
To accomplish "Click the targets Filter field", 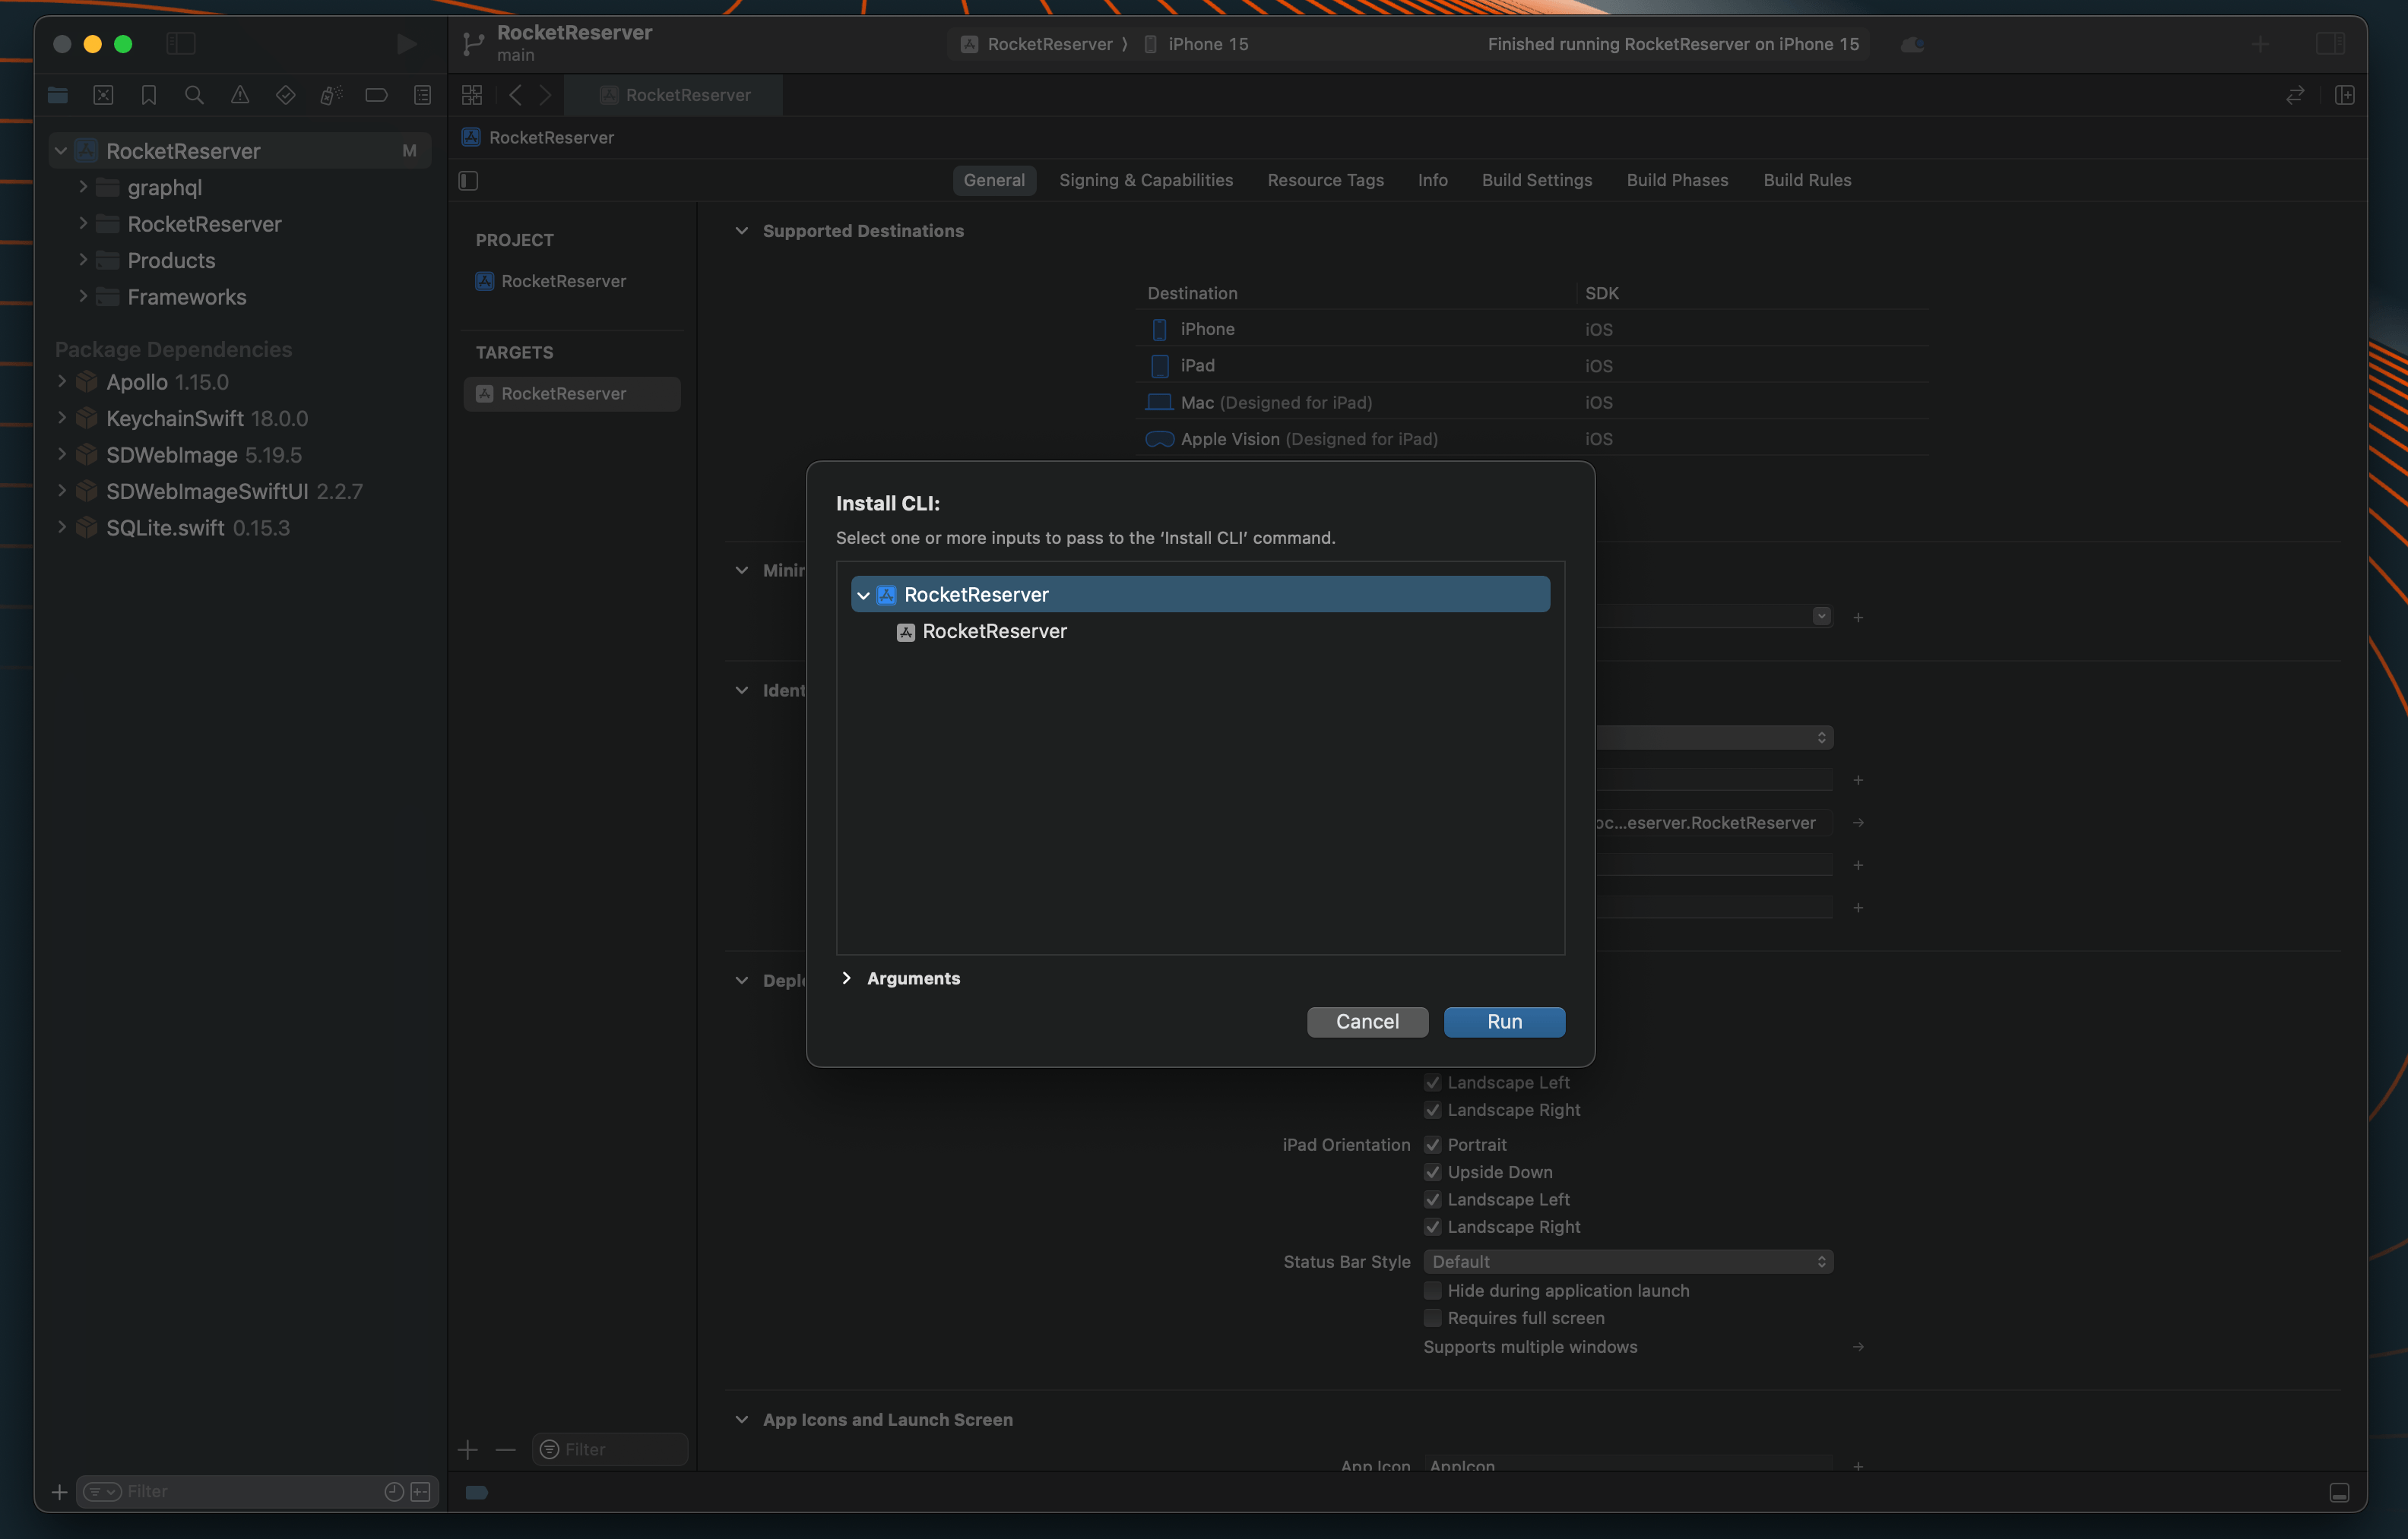I will point(610,1449).
